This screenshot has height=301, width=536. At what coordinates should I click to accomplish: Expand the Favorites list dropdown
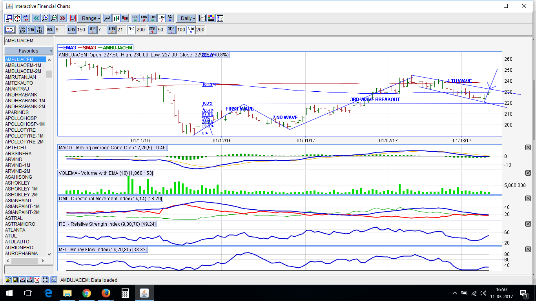click(28, 51)
